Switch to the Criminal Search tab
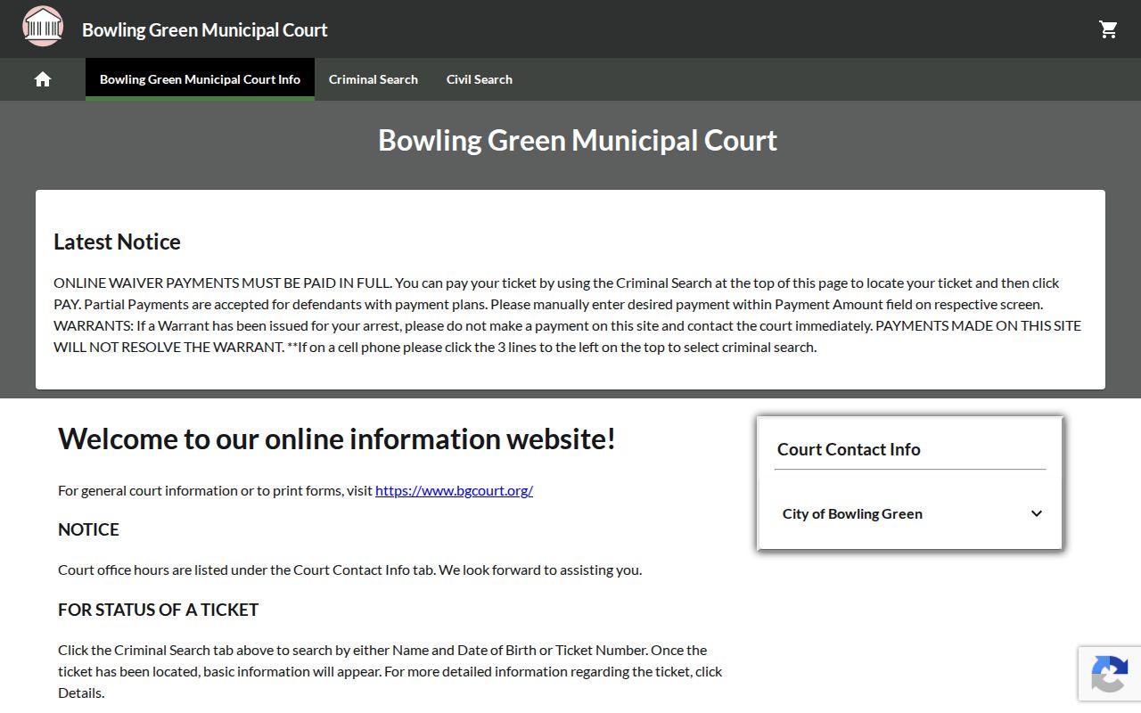 coord(373,79)
